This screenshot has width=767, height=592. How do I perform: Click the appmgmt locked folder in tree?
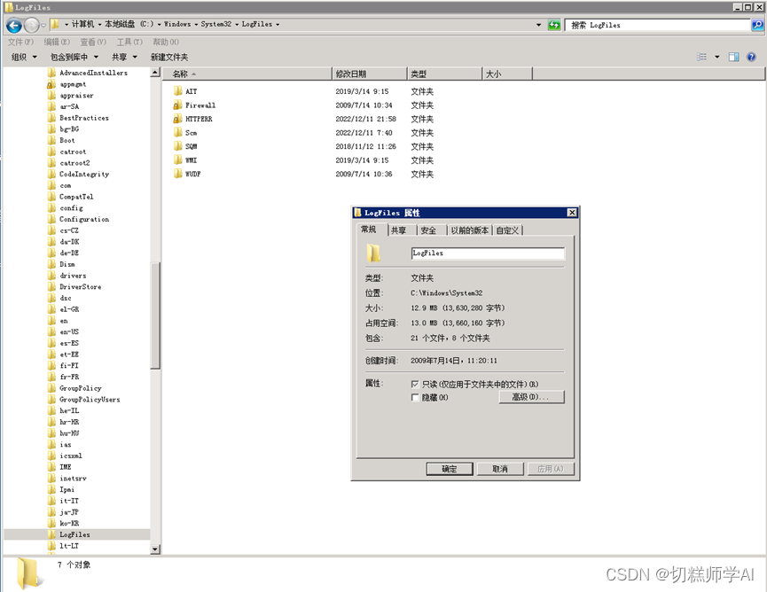click(73, 84)
